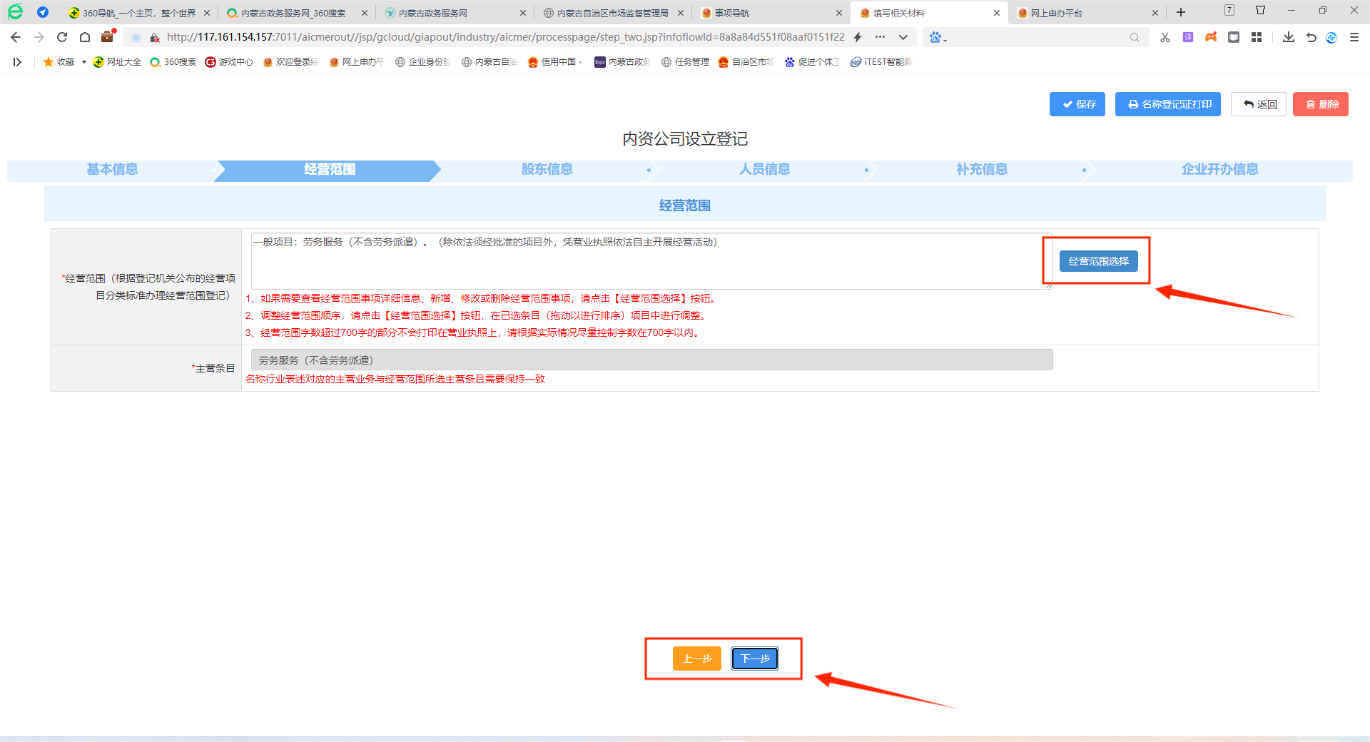The height and width of the screenshot is (742, 1370).
Task: Go to the browser home page icon
Action: [85, 37]
